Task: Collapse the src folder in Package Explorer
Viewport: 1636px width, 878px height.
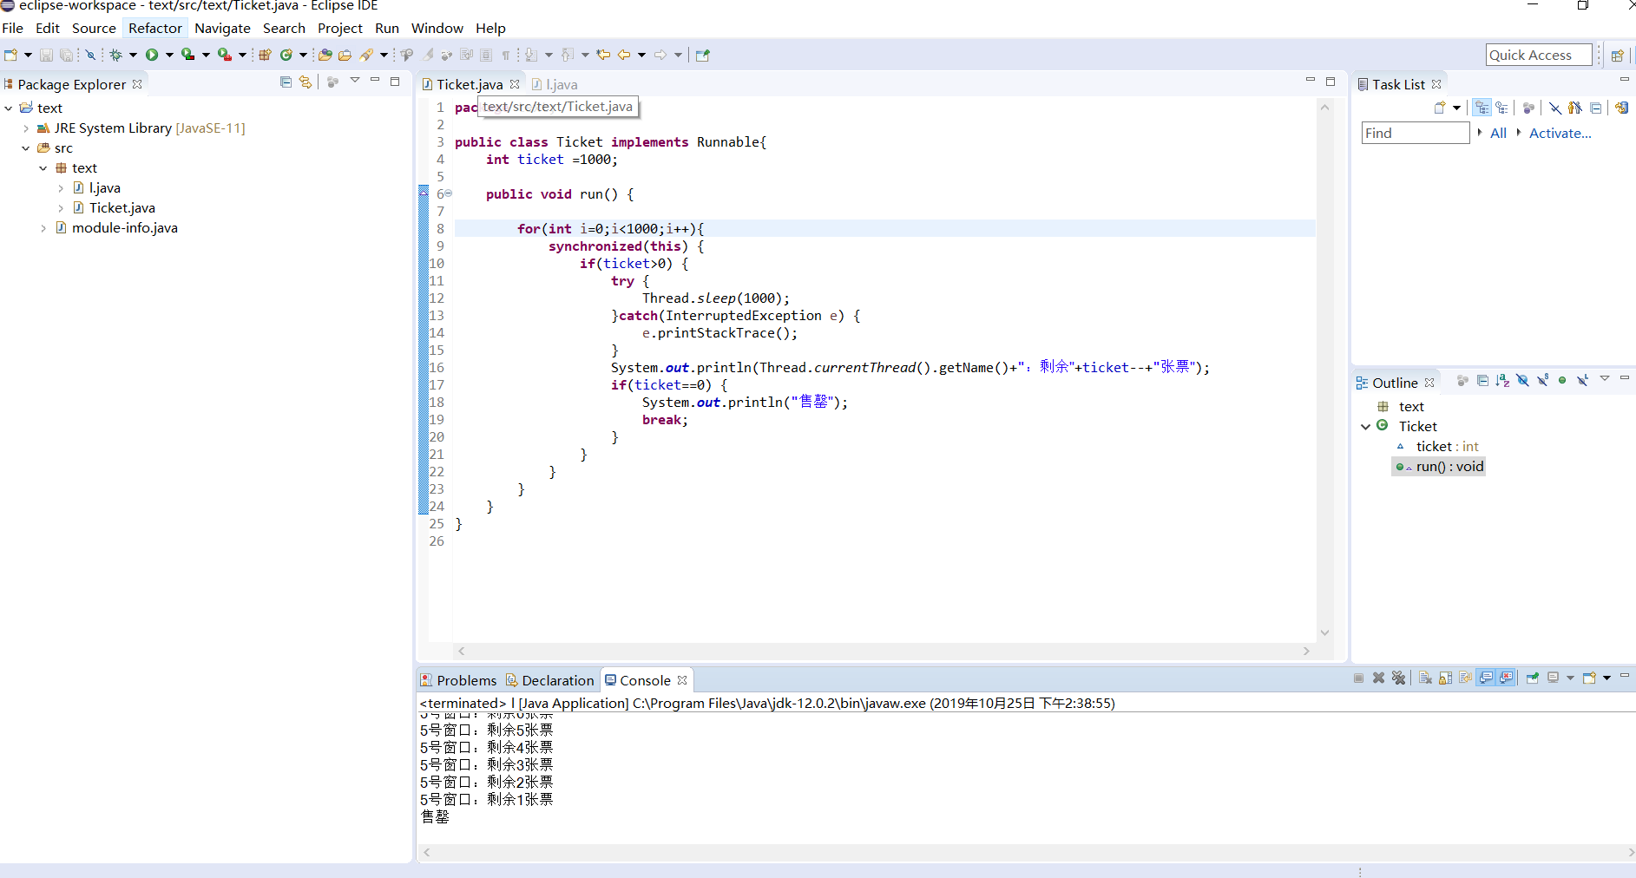Action: 26,148
